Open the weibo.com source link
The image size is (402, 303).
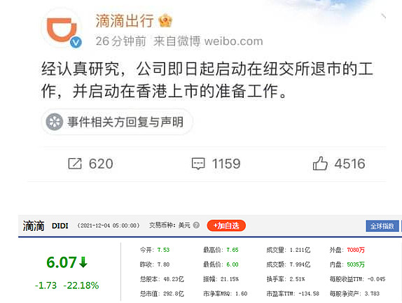[233, 41]
